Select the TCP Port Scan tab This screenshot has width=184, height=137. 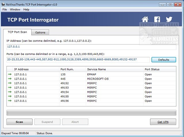click(x=17, y=32)
